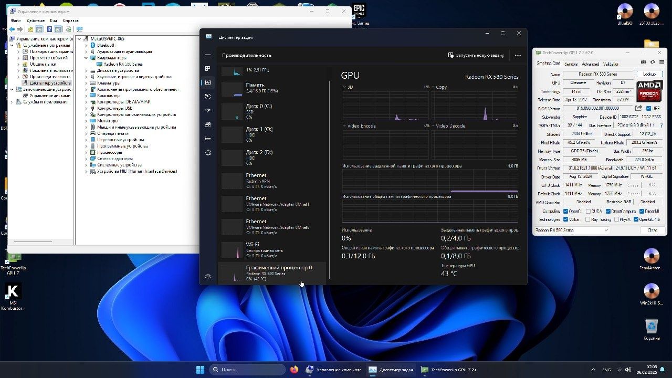The width and height of the screenshot is (672, 378).
Task: Open MSI Kombustor desktop icon
Action: tap(13, 297)
